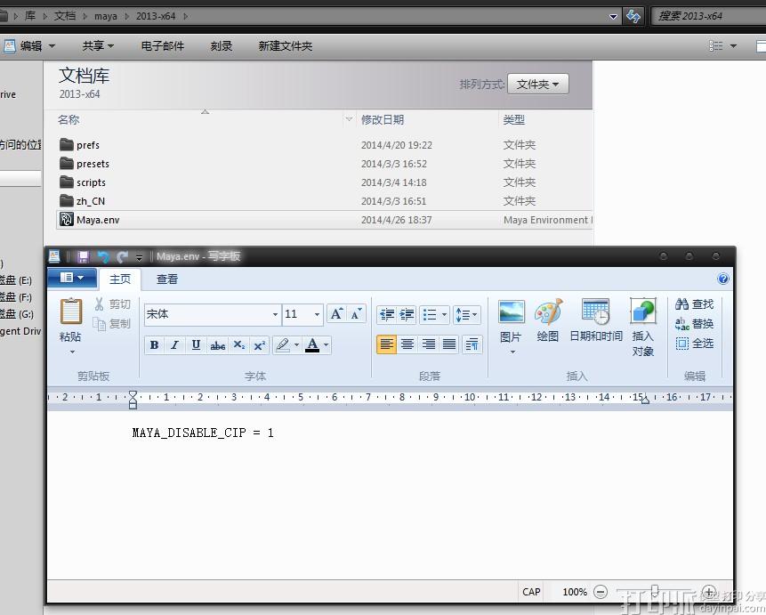Screen dimensions: 766x615
Task: Click the Zoom out minus button
Action: (601, 592)
